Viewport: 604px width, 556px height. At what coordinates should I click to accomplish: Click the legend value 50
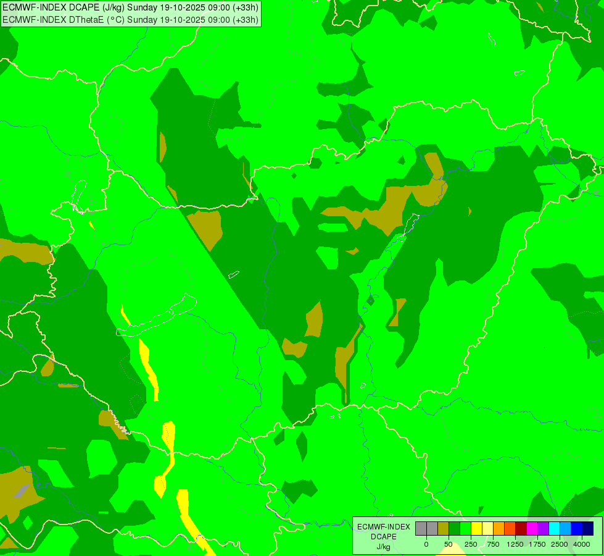tap(449, 544)
